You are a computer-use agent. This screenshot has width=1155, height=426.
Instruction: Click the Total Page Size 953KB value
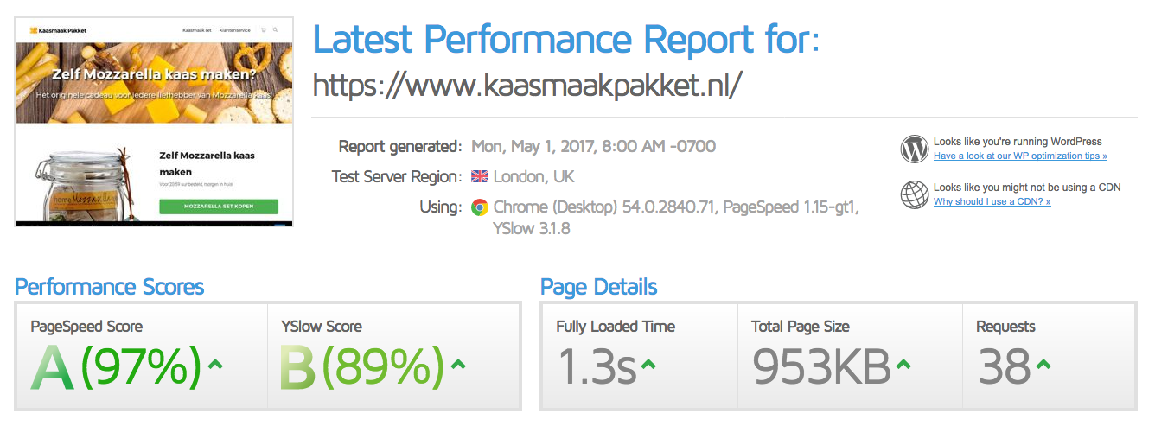pyautogui.click(x=821, y=368)
